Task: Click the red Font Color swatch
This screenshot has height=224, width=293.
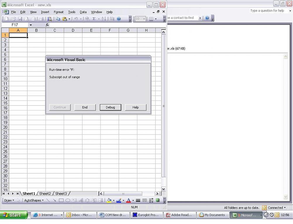Action: pos(128,200)
